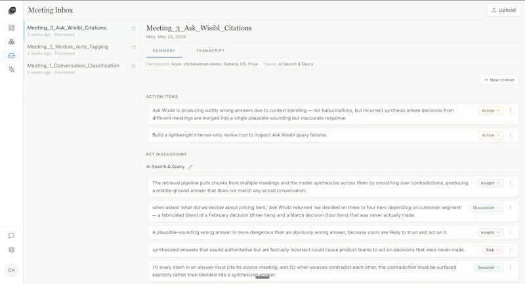Select Meeting_3_Ask_Wisibl_Citations in inbox list
Viewport: 525px width, 284px height.
coord(81,30)
